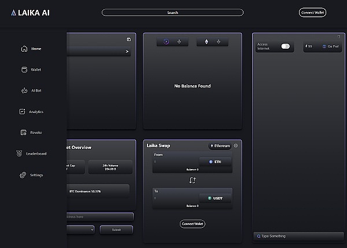Click the save icon in top-left panel
Viewport: 347px width, 248px height.
(x=128, y=39)
